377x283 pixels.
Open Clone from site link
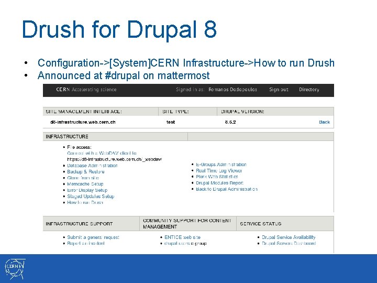pos(83,178)
